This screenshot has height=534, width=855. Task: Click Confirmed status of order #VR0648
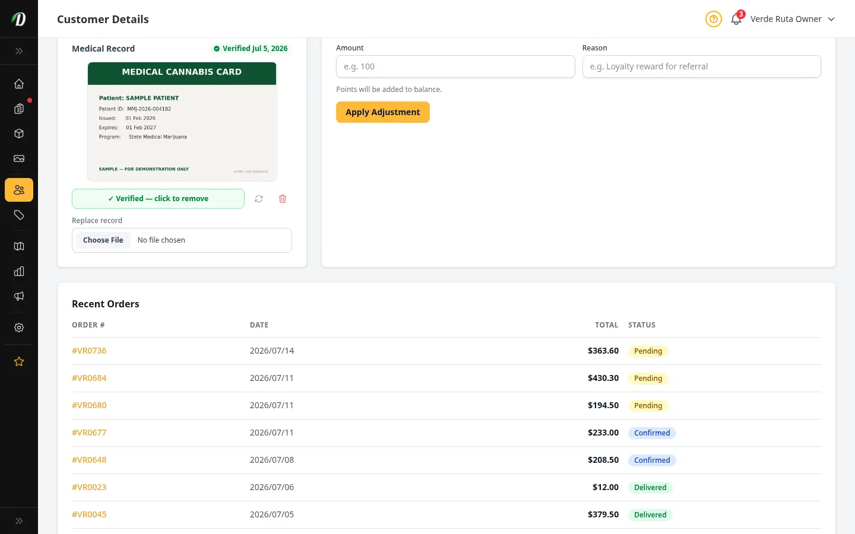click(x=652, y=460)
